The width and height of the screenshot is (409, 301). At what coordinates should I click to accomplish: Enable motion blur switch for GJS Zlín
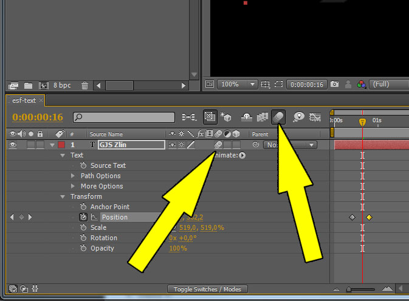coord(218,144)
